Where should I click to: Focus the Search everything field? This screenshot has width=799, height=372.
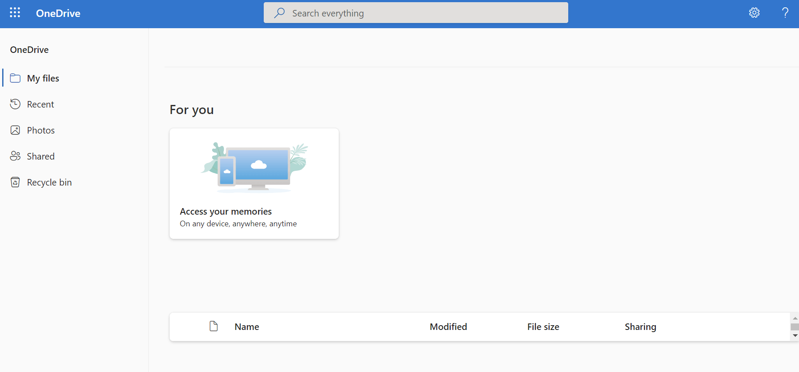click(x=416, y=13)
